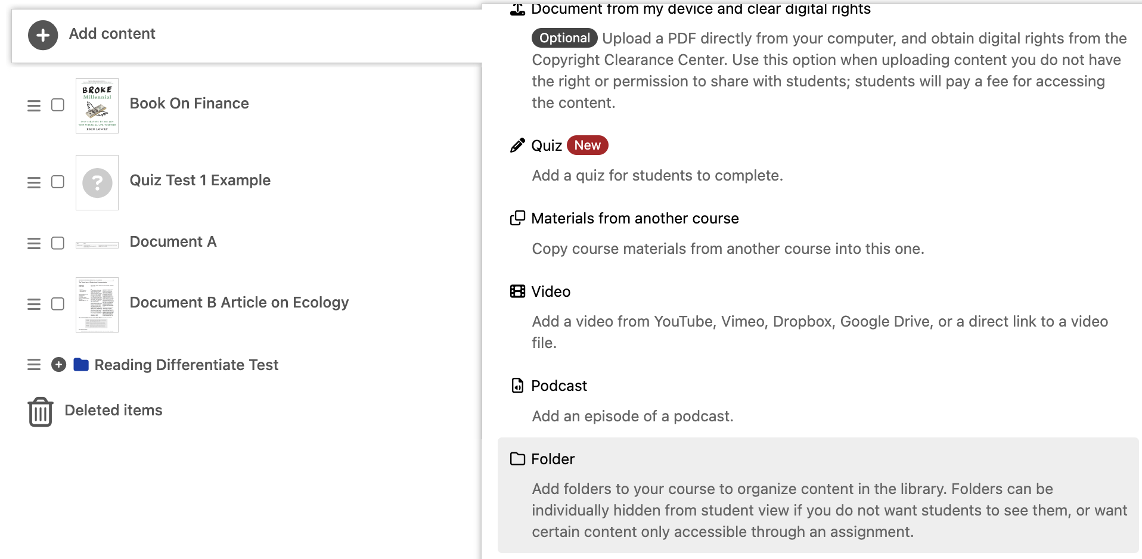Open the Quiz Test 1 Example title

200,180
